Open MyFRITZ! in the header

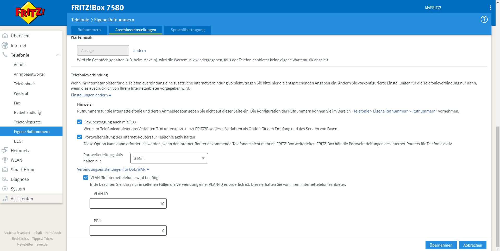[x=433, y=8]
